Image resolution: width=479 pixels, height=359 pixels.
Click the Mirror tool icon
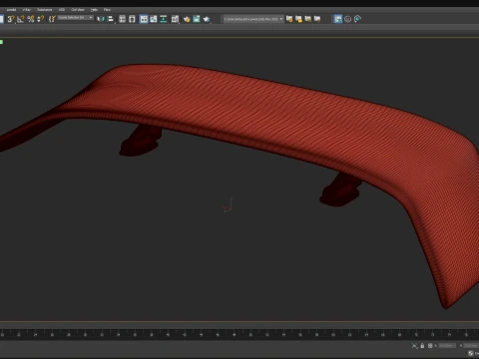[101, 19]
